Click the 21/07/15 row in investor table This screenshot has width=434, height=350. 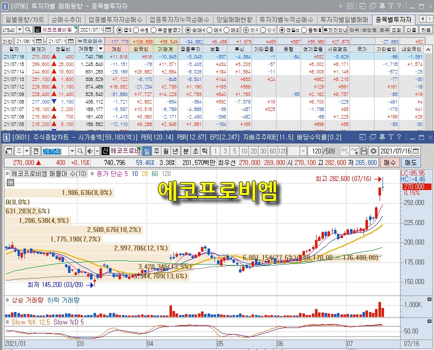tap(213, 64)
